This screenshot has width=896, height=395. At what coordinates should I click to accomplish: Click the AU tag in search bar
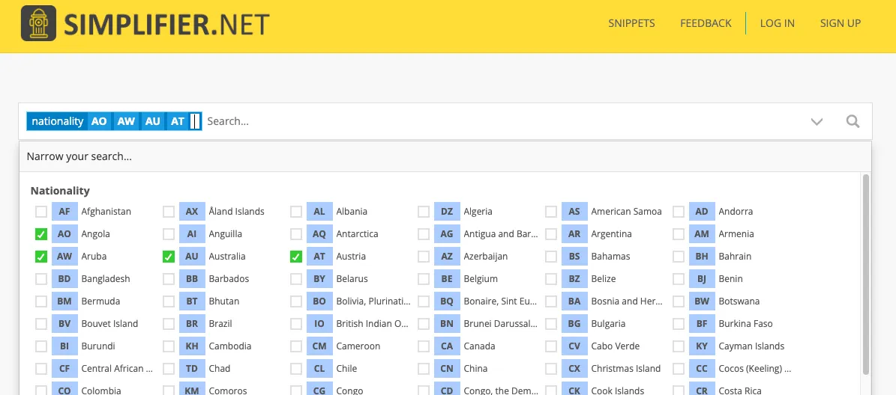pyautogui.click(x=152, y=121)
